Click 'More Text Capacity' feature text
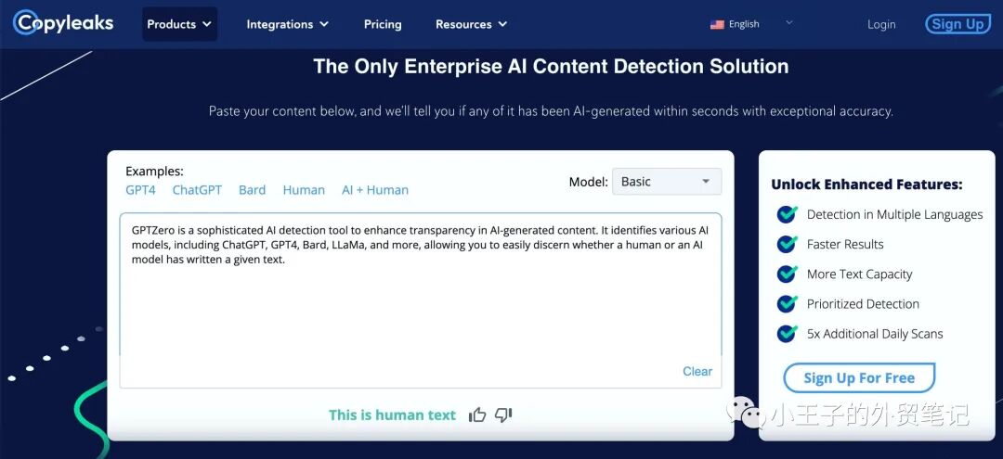Screen dimensions: 1003x459 (x=859, y=274)
